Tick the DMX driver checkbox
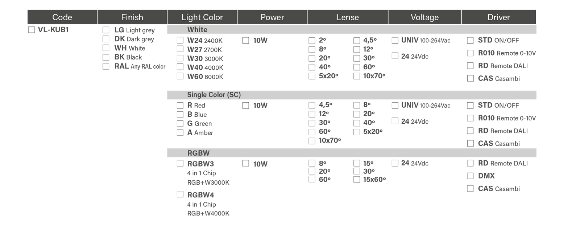This screenshot has height=226, width=580. (470, 176)
